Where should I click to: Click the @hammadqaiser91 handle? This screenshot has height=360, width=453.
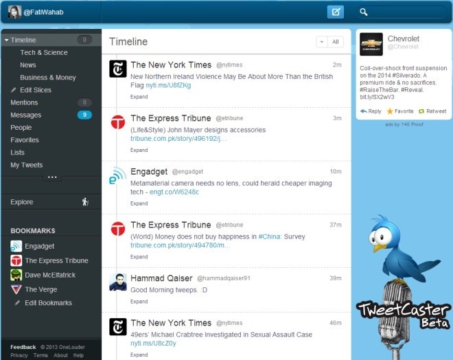(x=224, y=278)
